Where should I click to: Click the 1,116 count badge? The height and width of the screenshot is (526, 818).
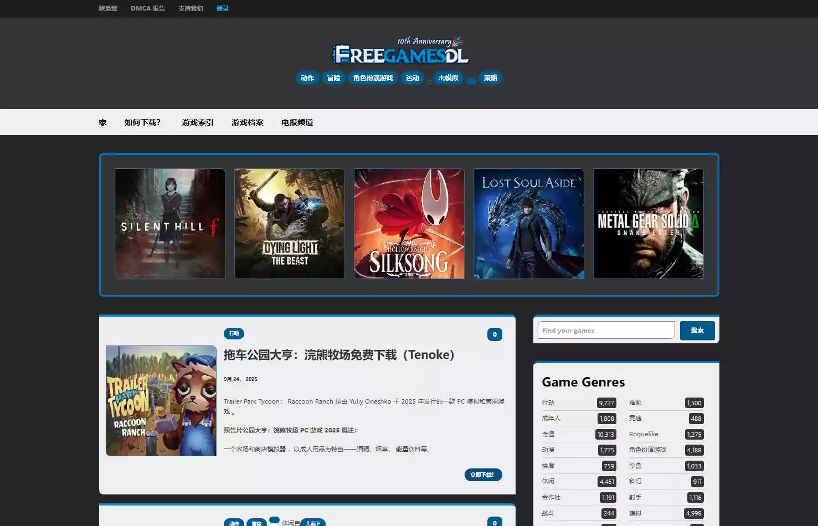click(x=695, y=498)
